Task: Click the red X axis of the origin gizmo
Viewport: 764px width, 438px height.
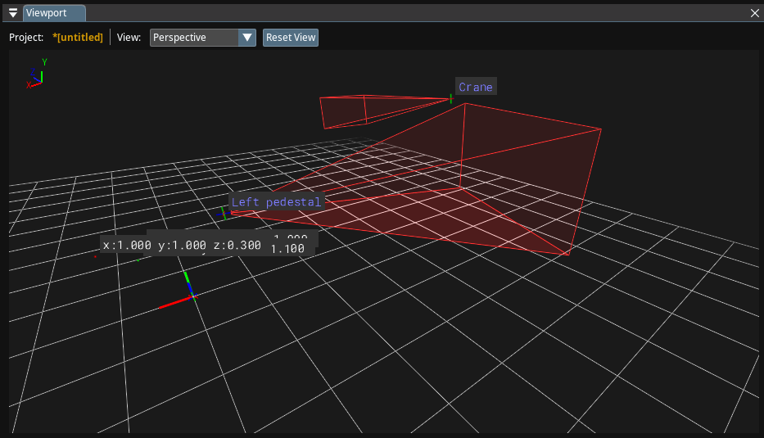Action: tap(172, 303)
